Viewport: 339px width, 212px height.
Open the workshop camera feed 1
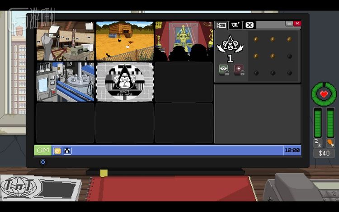coord(66,41)
